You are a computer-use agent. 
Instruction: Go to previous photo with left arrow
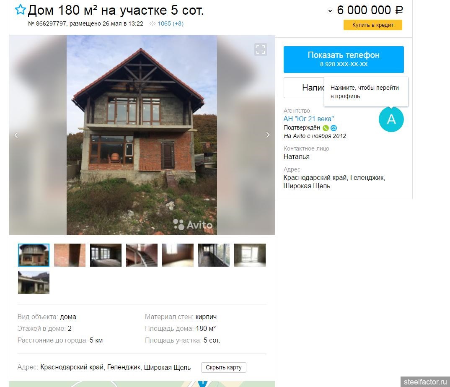(16, 135)
